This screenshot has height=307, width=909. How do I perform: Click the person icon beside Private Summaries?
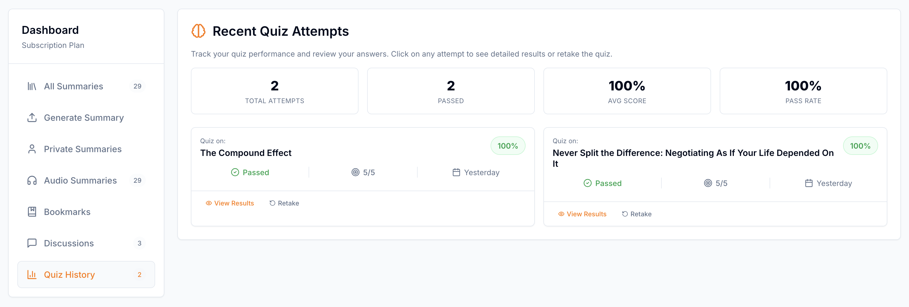click(32, 149)
